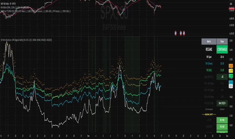Click the white 20.16 price axis label
The image size is (235, 139).
(231, 86)
